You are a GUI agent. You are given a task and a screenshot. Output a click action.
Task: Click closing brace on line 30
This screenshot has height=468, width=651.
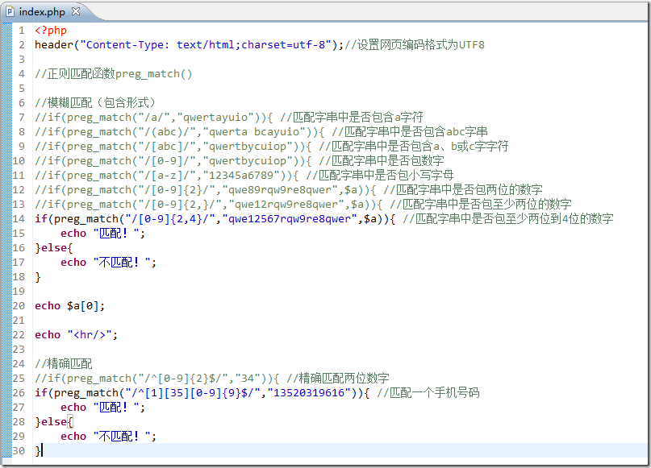(x=38, y=450)
